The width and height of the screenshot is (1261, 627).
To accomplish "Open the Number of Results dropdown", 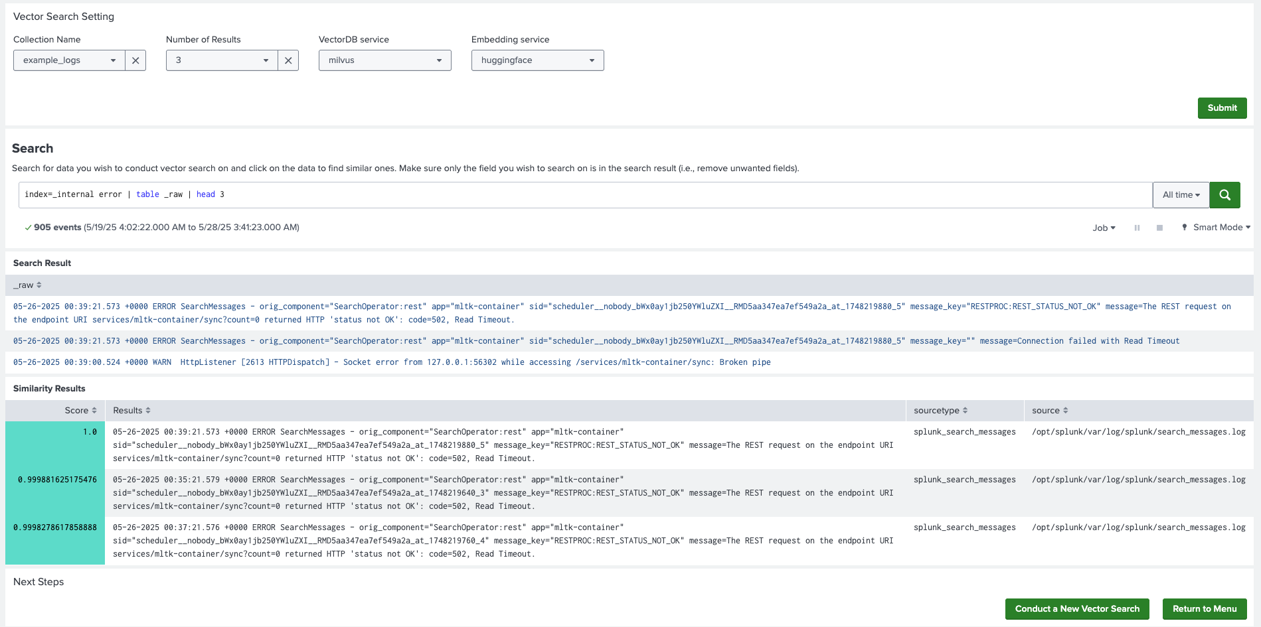I will click(x=222, y=60).
